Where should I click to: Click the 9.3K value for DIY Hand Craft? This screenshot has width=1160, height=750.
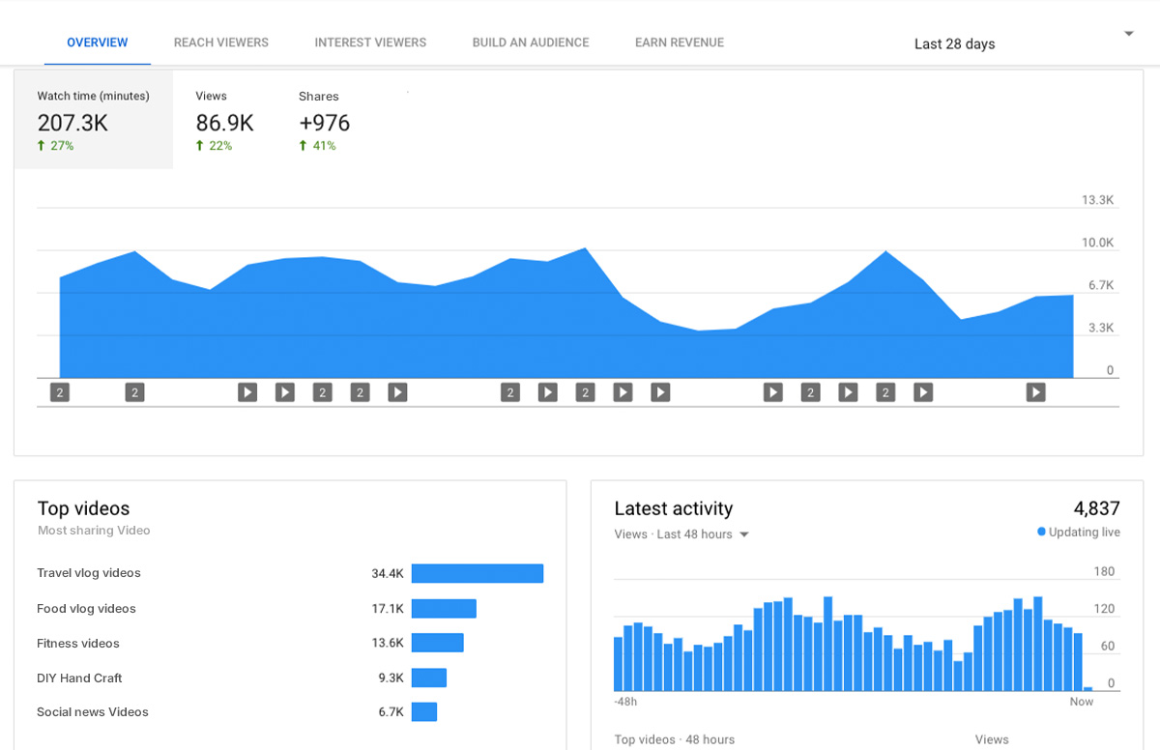391,678
